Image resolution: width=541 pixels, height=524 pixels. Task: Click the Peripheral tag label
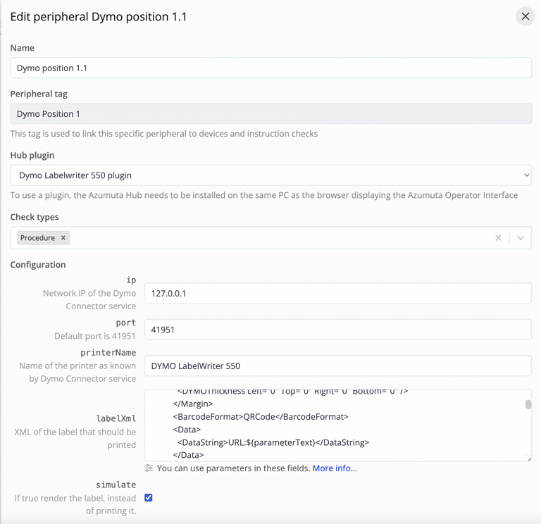39,94
